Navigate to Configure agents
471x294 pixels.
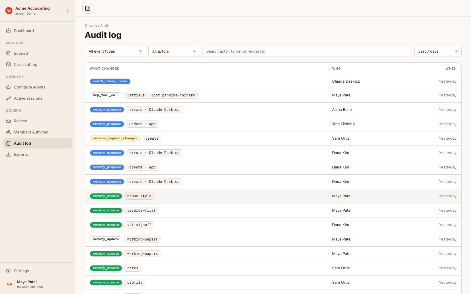pyautogui.click(x=37, y=87)
